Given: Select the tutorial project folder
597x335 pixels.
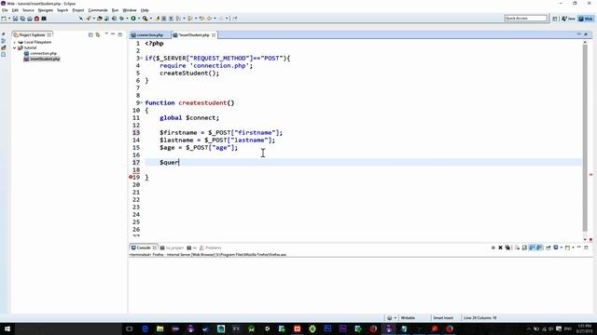Looking at the screenshot, I should (x=30, y=47).
